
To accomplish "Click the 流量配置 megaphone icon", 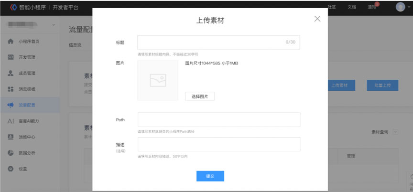I will [x=11, y=105].
